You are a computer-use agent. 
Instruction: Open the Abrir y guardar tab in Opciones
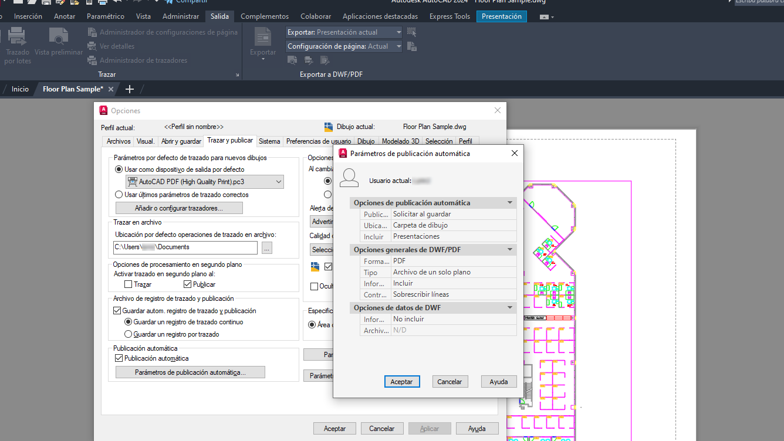coord(181,141)
